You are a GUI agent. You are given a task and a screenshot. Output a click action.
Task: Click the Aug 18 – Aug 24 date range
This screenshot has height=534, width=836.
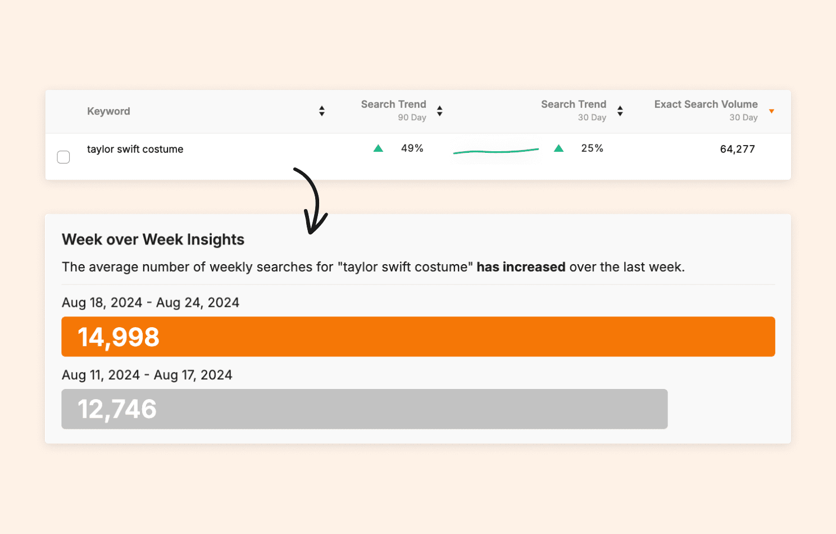(151, 302)
